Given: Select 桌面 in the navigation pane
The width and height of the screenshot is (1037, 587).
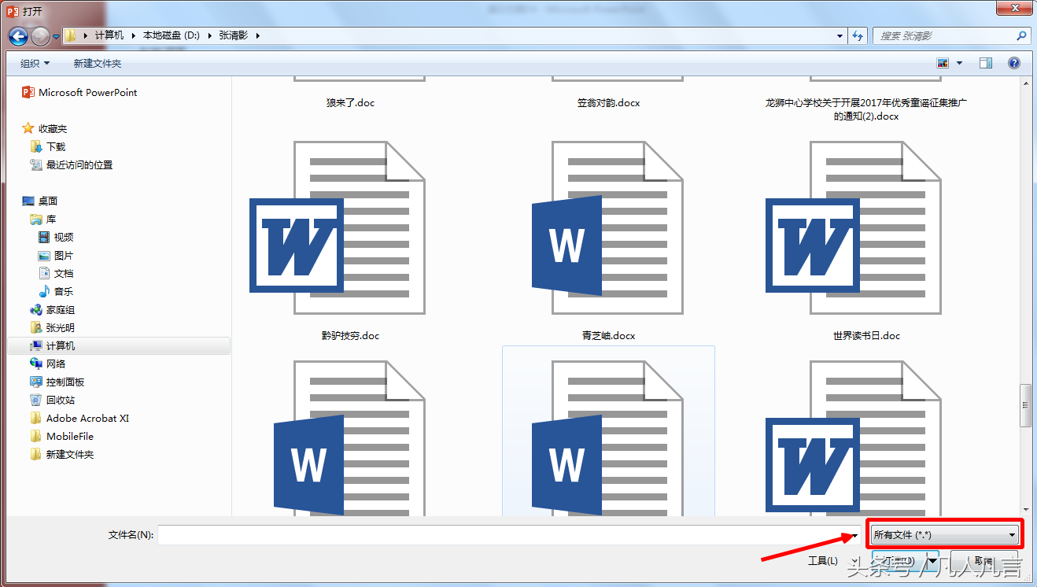Looking at the screenshot, I should click(40, 201).
